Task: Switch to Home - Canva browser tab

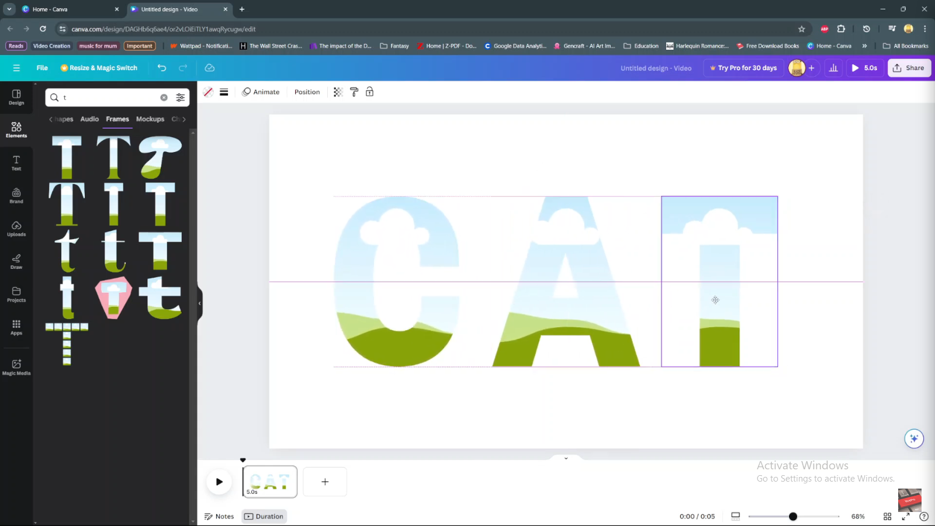Action: click(x=69, y=9)
